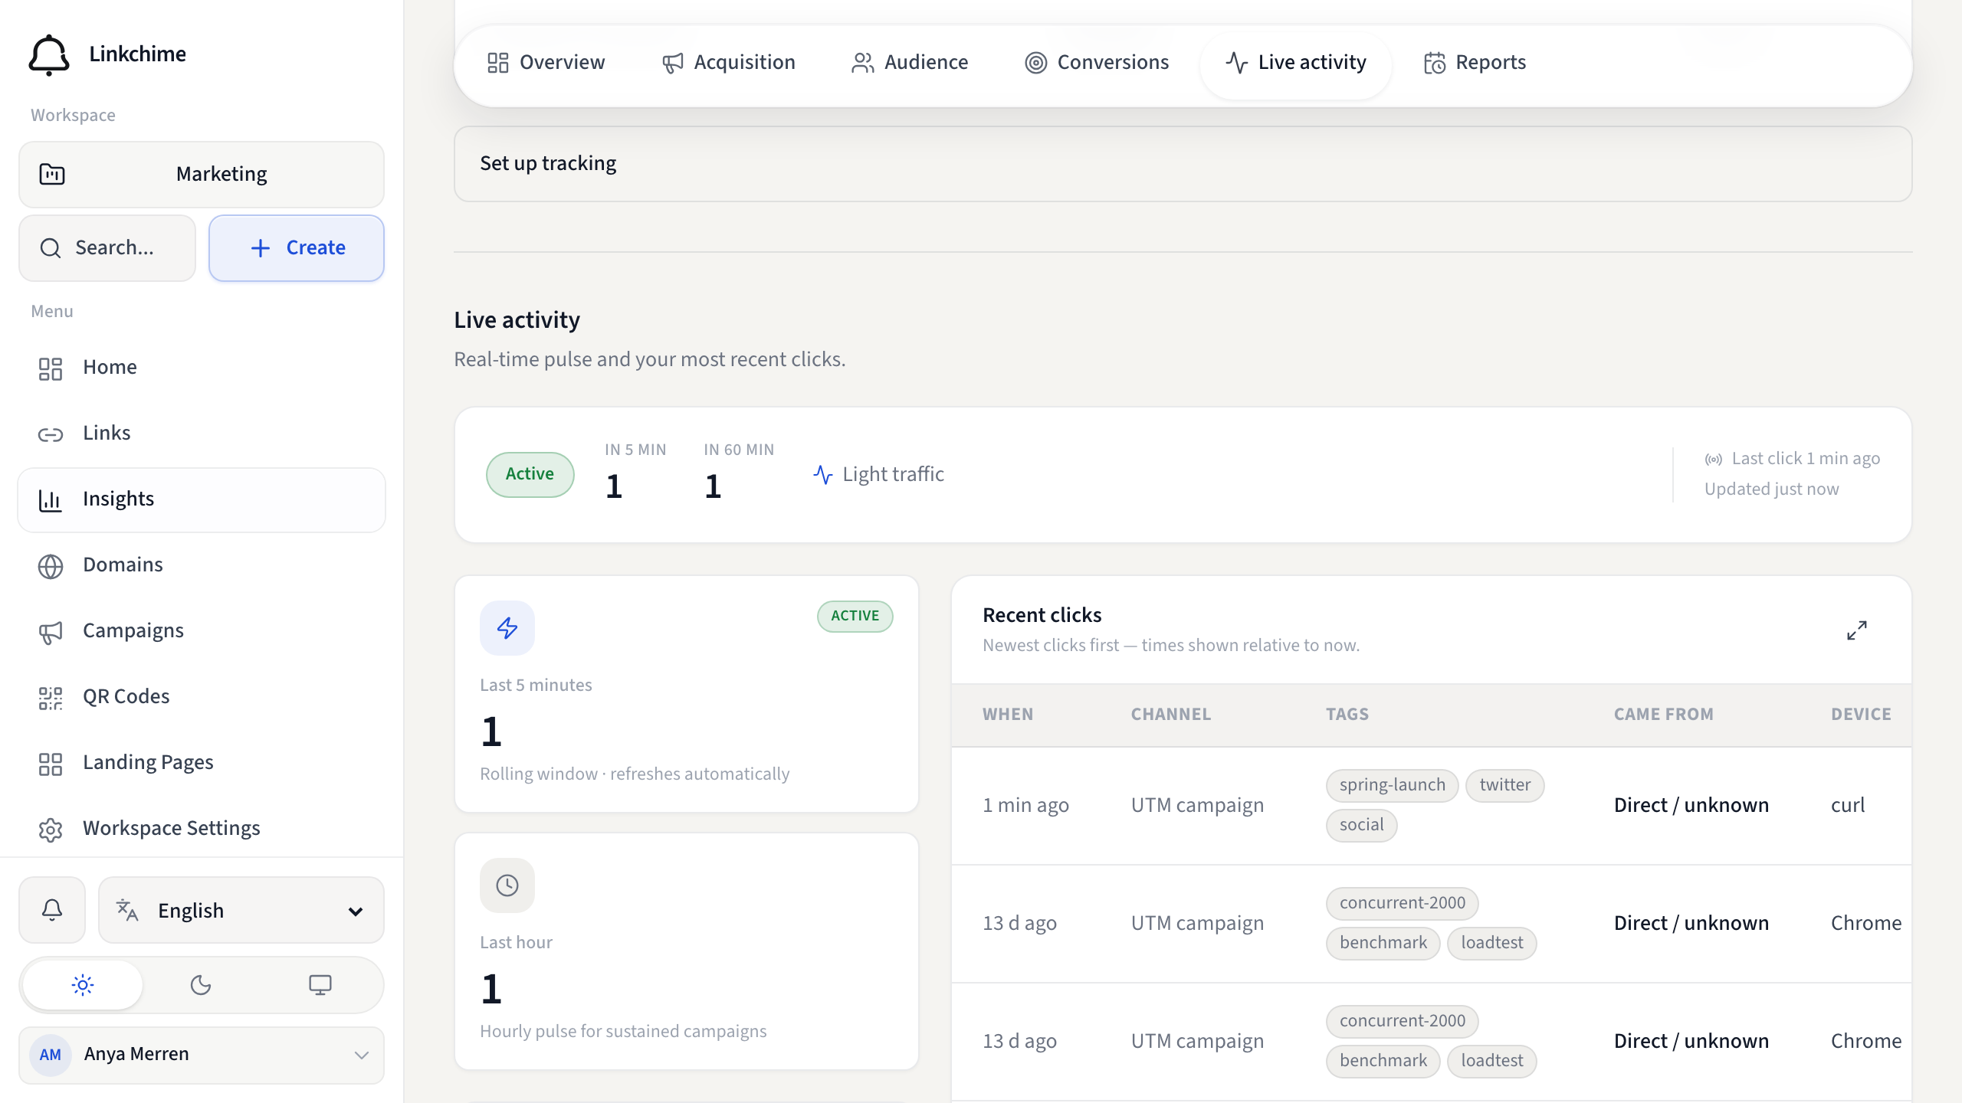
Task: Click the Last click broadcast icon
Action: 1714,460
